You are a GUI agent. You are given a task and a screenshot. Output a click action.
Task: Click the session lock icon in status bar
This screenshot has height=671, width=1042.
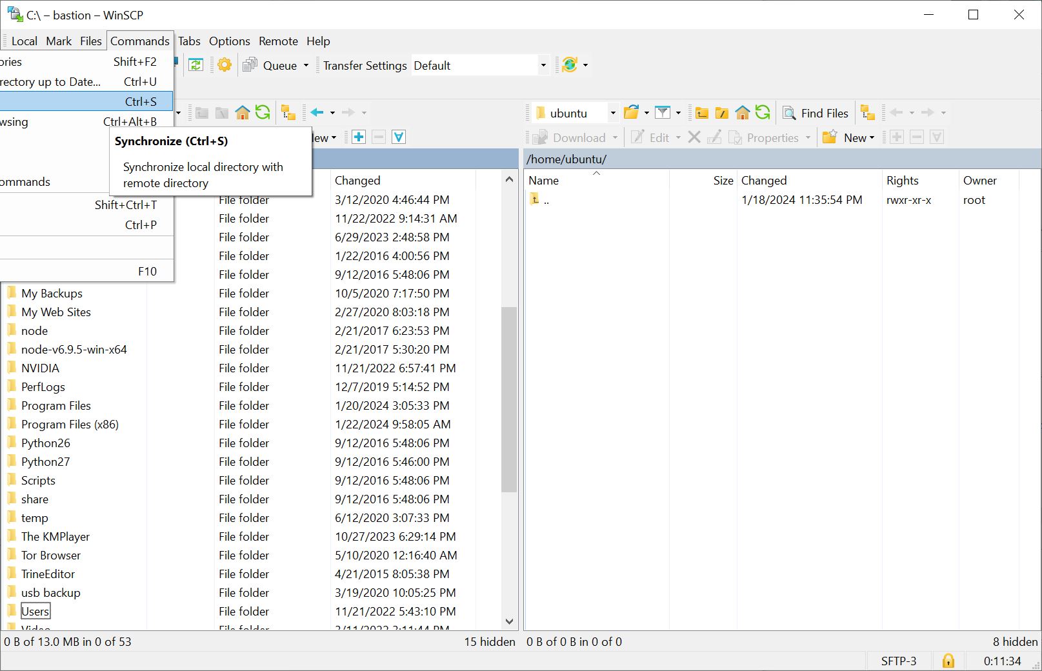(x=948, y=661)
